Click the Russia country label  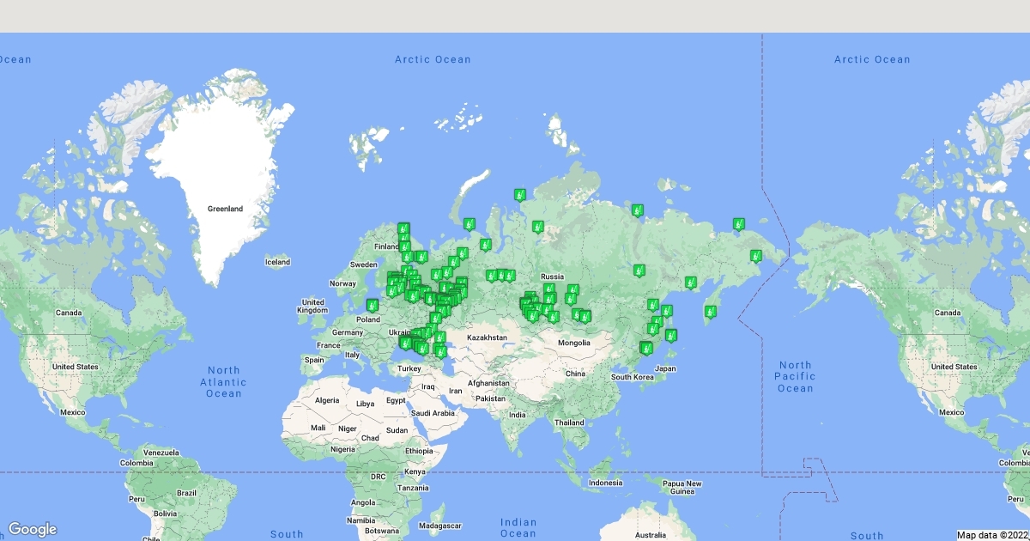[x=552, y=277]
